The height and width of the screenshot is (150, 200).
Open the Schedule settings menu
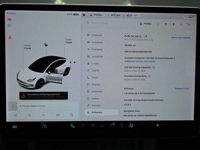pos(94,92)
